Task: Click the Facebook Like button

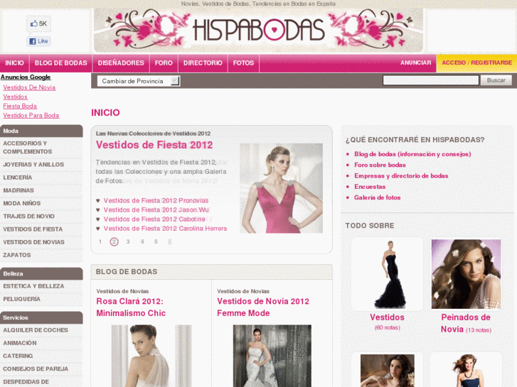Action: tap(38, 41)
